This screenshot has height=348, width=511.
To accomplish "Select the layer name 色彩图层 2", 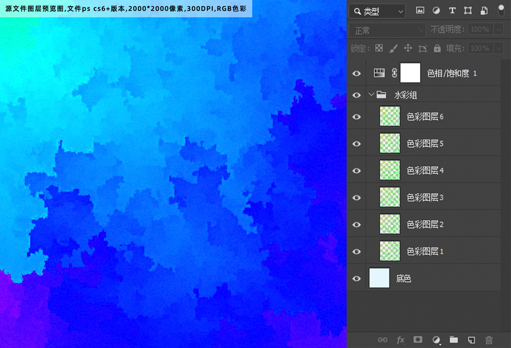I will (425, 224).
